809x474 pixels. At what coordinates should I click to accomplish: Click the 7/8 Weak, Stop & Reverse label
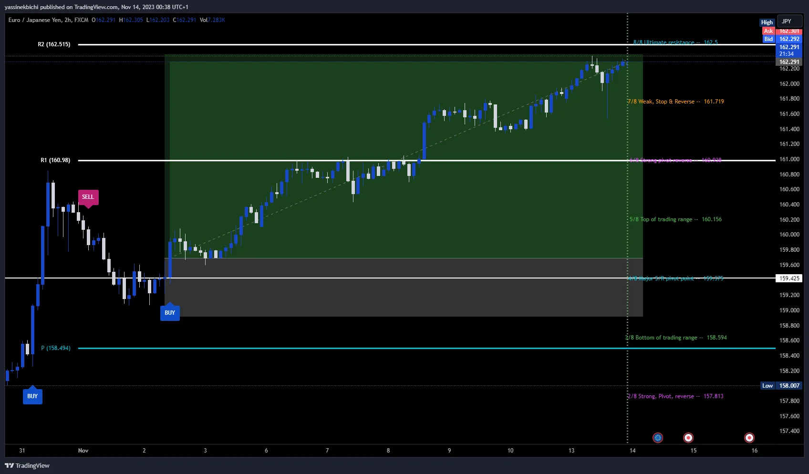click(x=675, y=102)
